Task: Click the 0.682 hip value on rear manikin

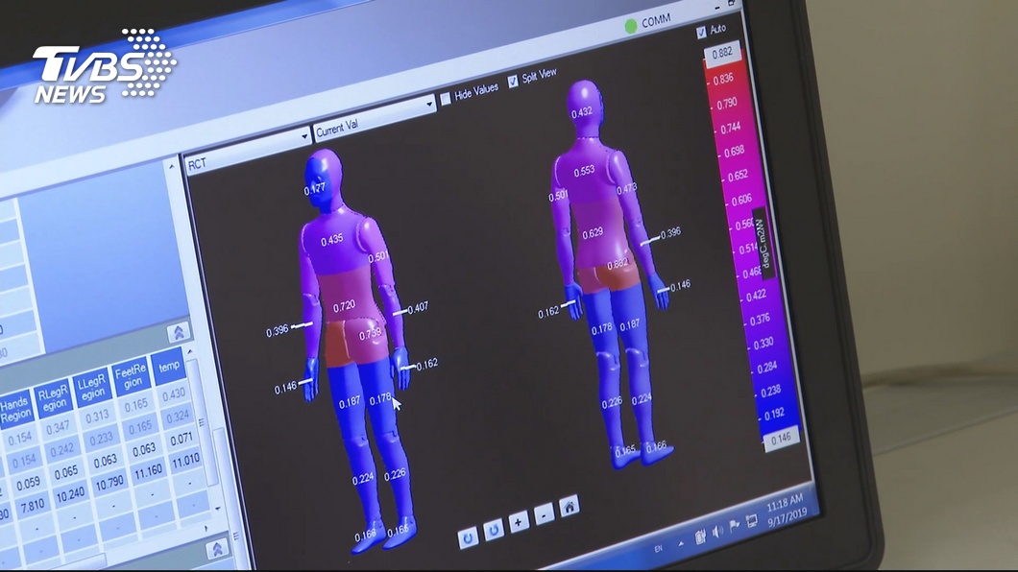Action: click(617, 265)
